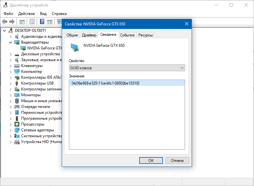Click the Сетевые адаптеры network icon
Image resolution: width=254 pixels, height=186 pixels.
coord(17,130)
